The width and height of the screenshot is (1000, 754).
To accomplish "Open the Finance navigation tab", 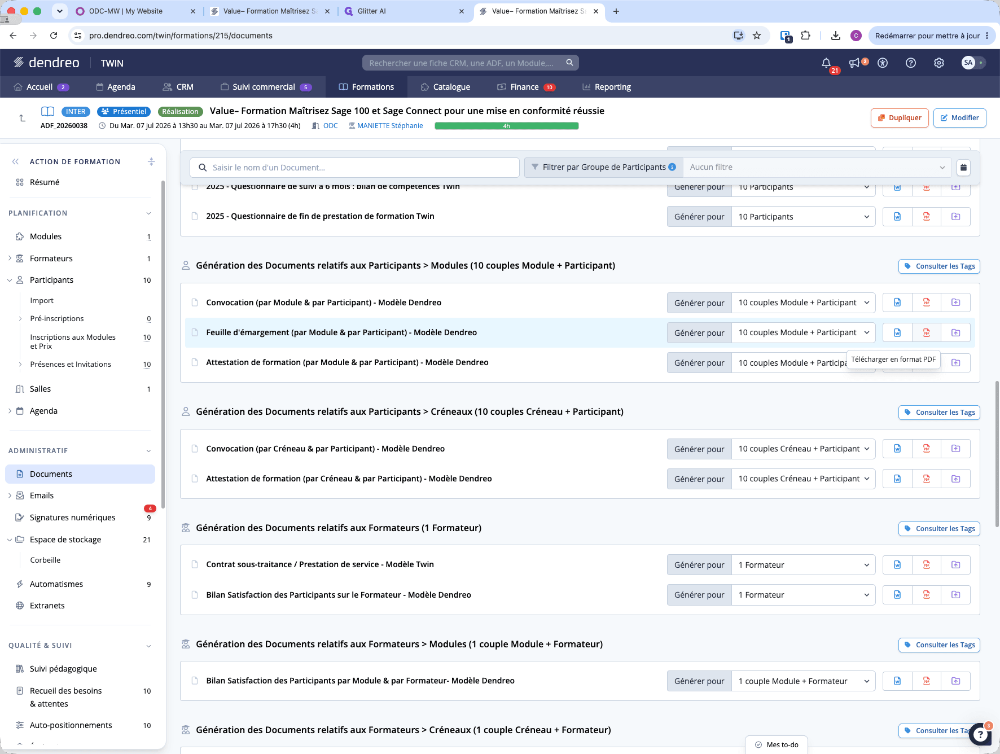I will pos(526,87).
